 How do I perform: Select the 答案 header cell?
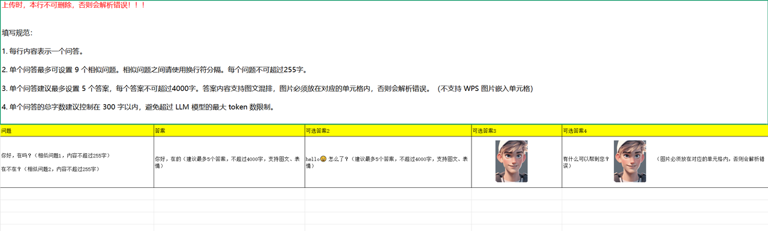coord(229,130)
